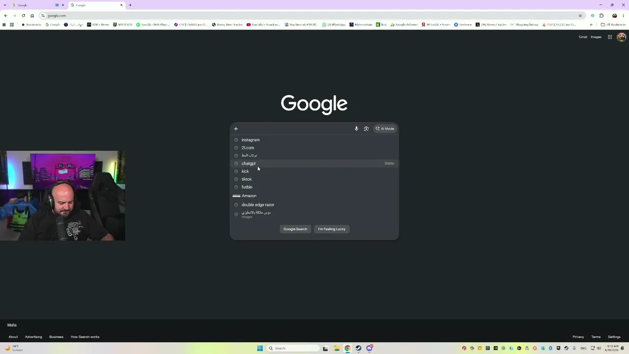Open the Google account profile picture
The image size is (629, 354).
(x=621, y=37)
